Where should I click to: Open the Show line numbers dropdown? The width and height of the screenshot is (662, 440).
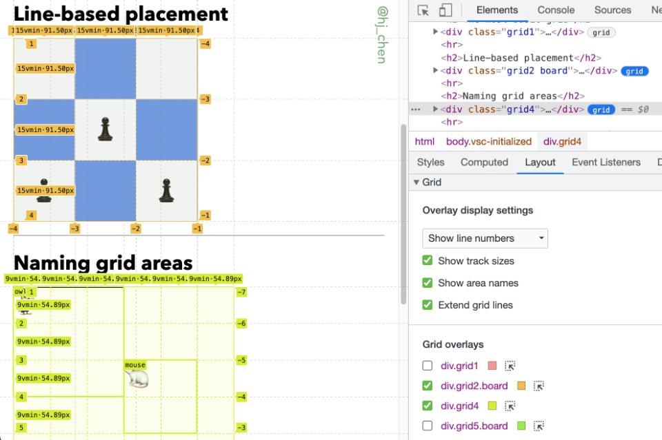coord(485,238)
